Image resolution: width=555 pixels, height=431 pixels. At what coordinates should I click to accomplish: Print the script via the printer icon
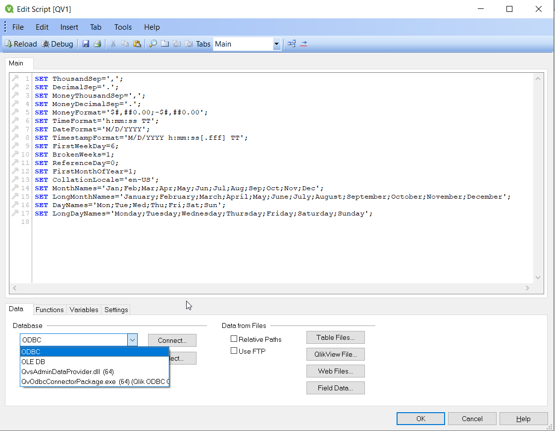[98, 44]
